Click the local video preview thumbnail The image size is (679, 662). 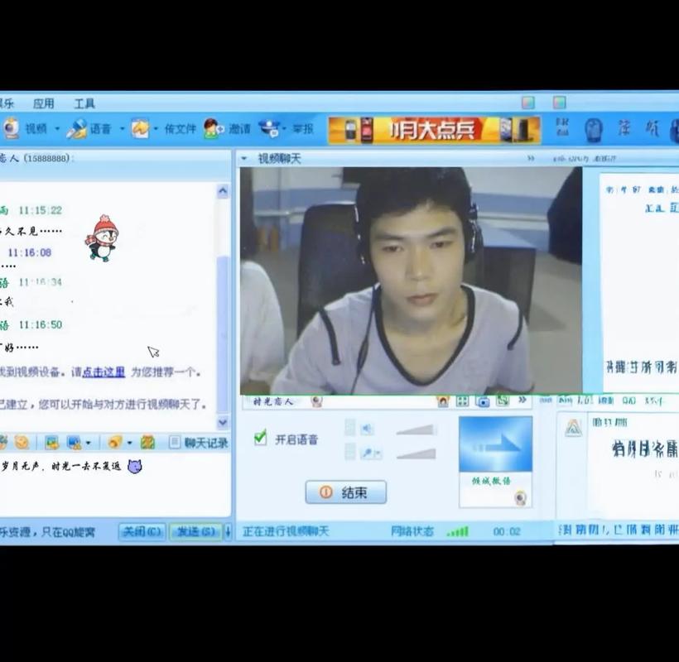(495, 444)
